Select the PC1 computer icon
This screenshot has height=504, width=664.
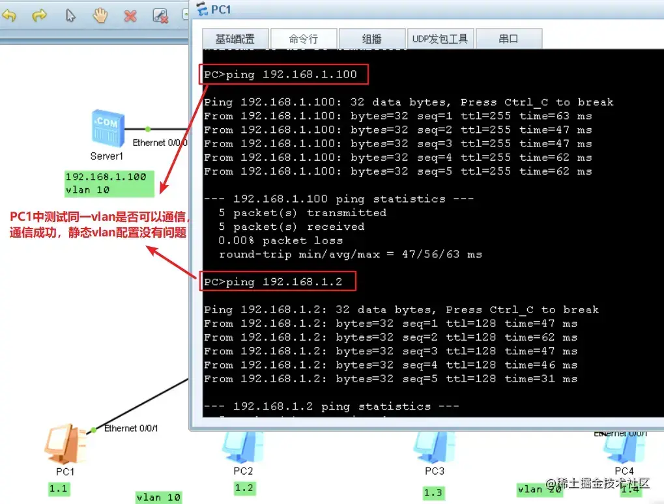pos(65,444)
